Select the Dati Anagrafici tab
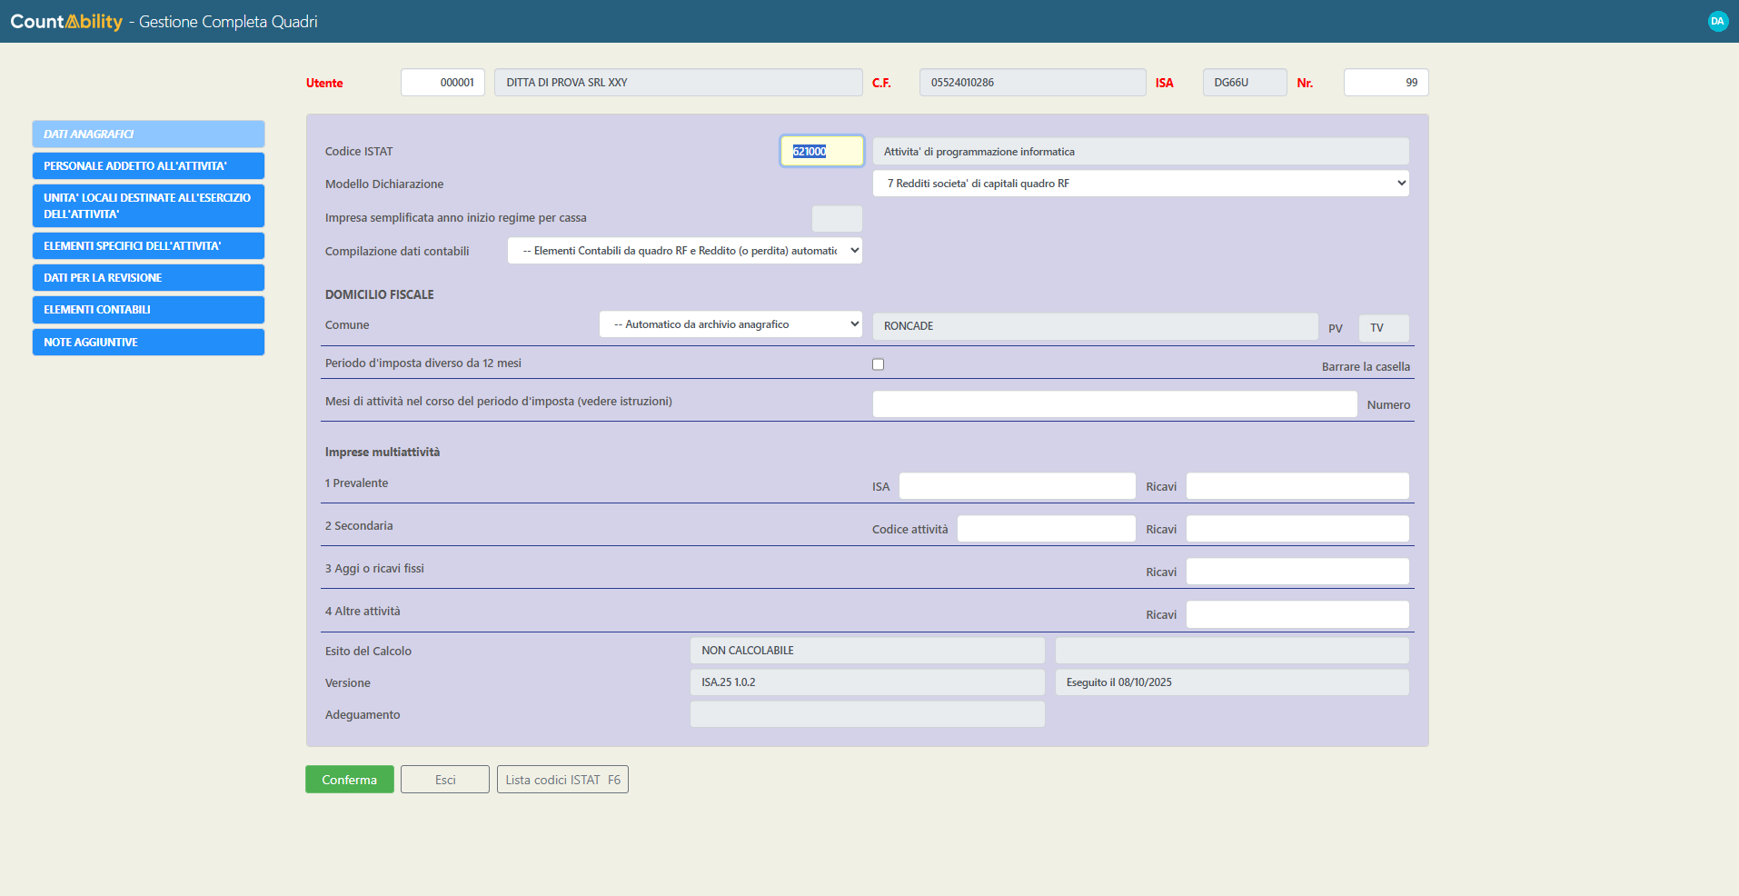This screenshot has width=1739, height=896. (x=148, y=134)
